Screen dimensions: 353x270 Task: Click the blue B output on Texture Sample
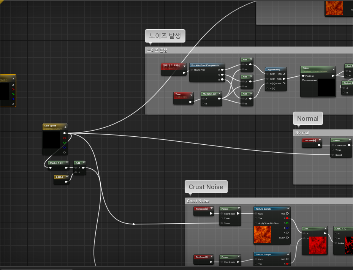pos(287,228)
